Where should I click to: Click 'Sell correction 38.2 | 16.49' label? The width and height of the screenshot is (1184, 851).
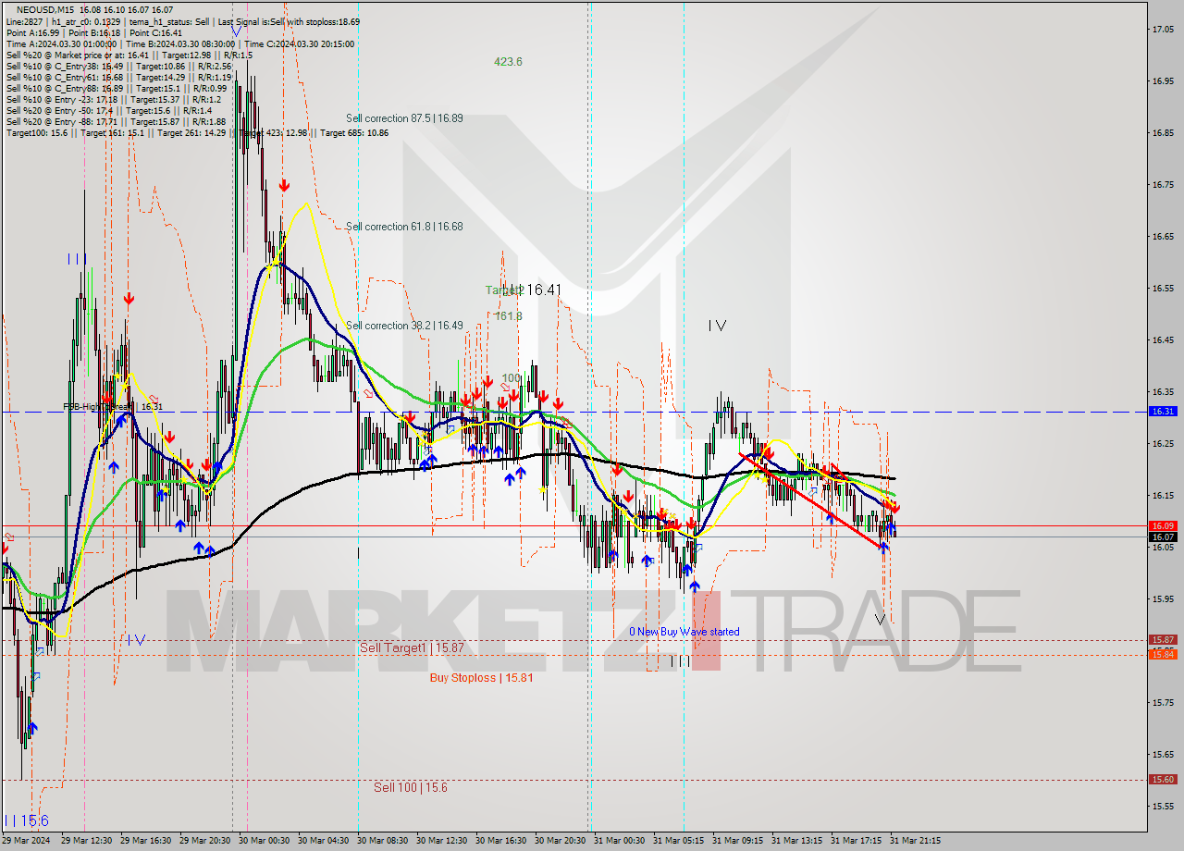click(404, 326)
